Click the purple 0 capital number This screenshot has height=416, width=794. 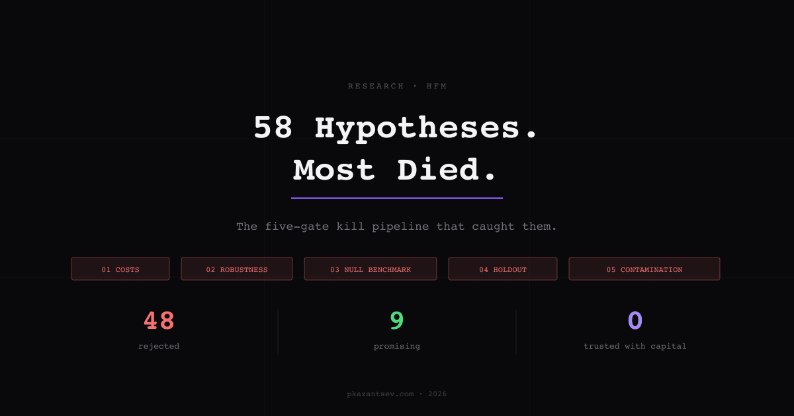(x=635, y=321)
